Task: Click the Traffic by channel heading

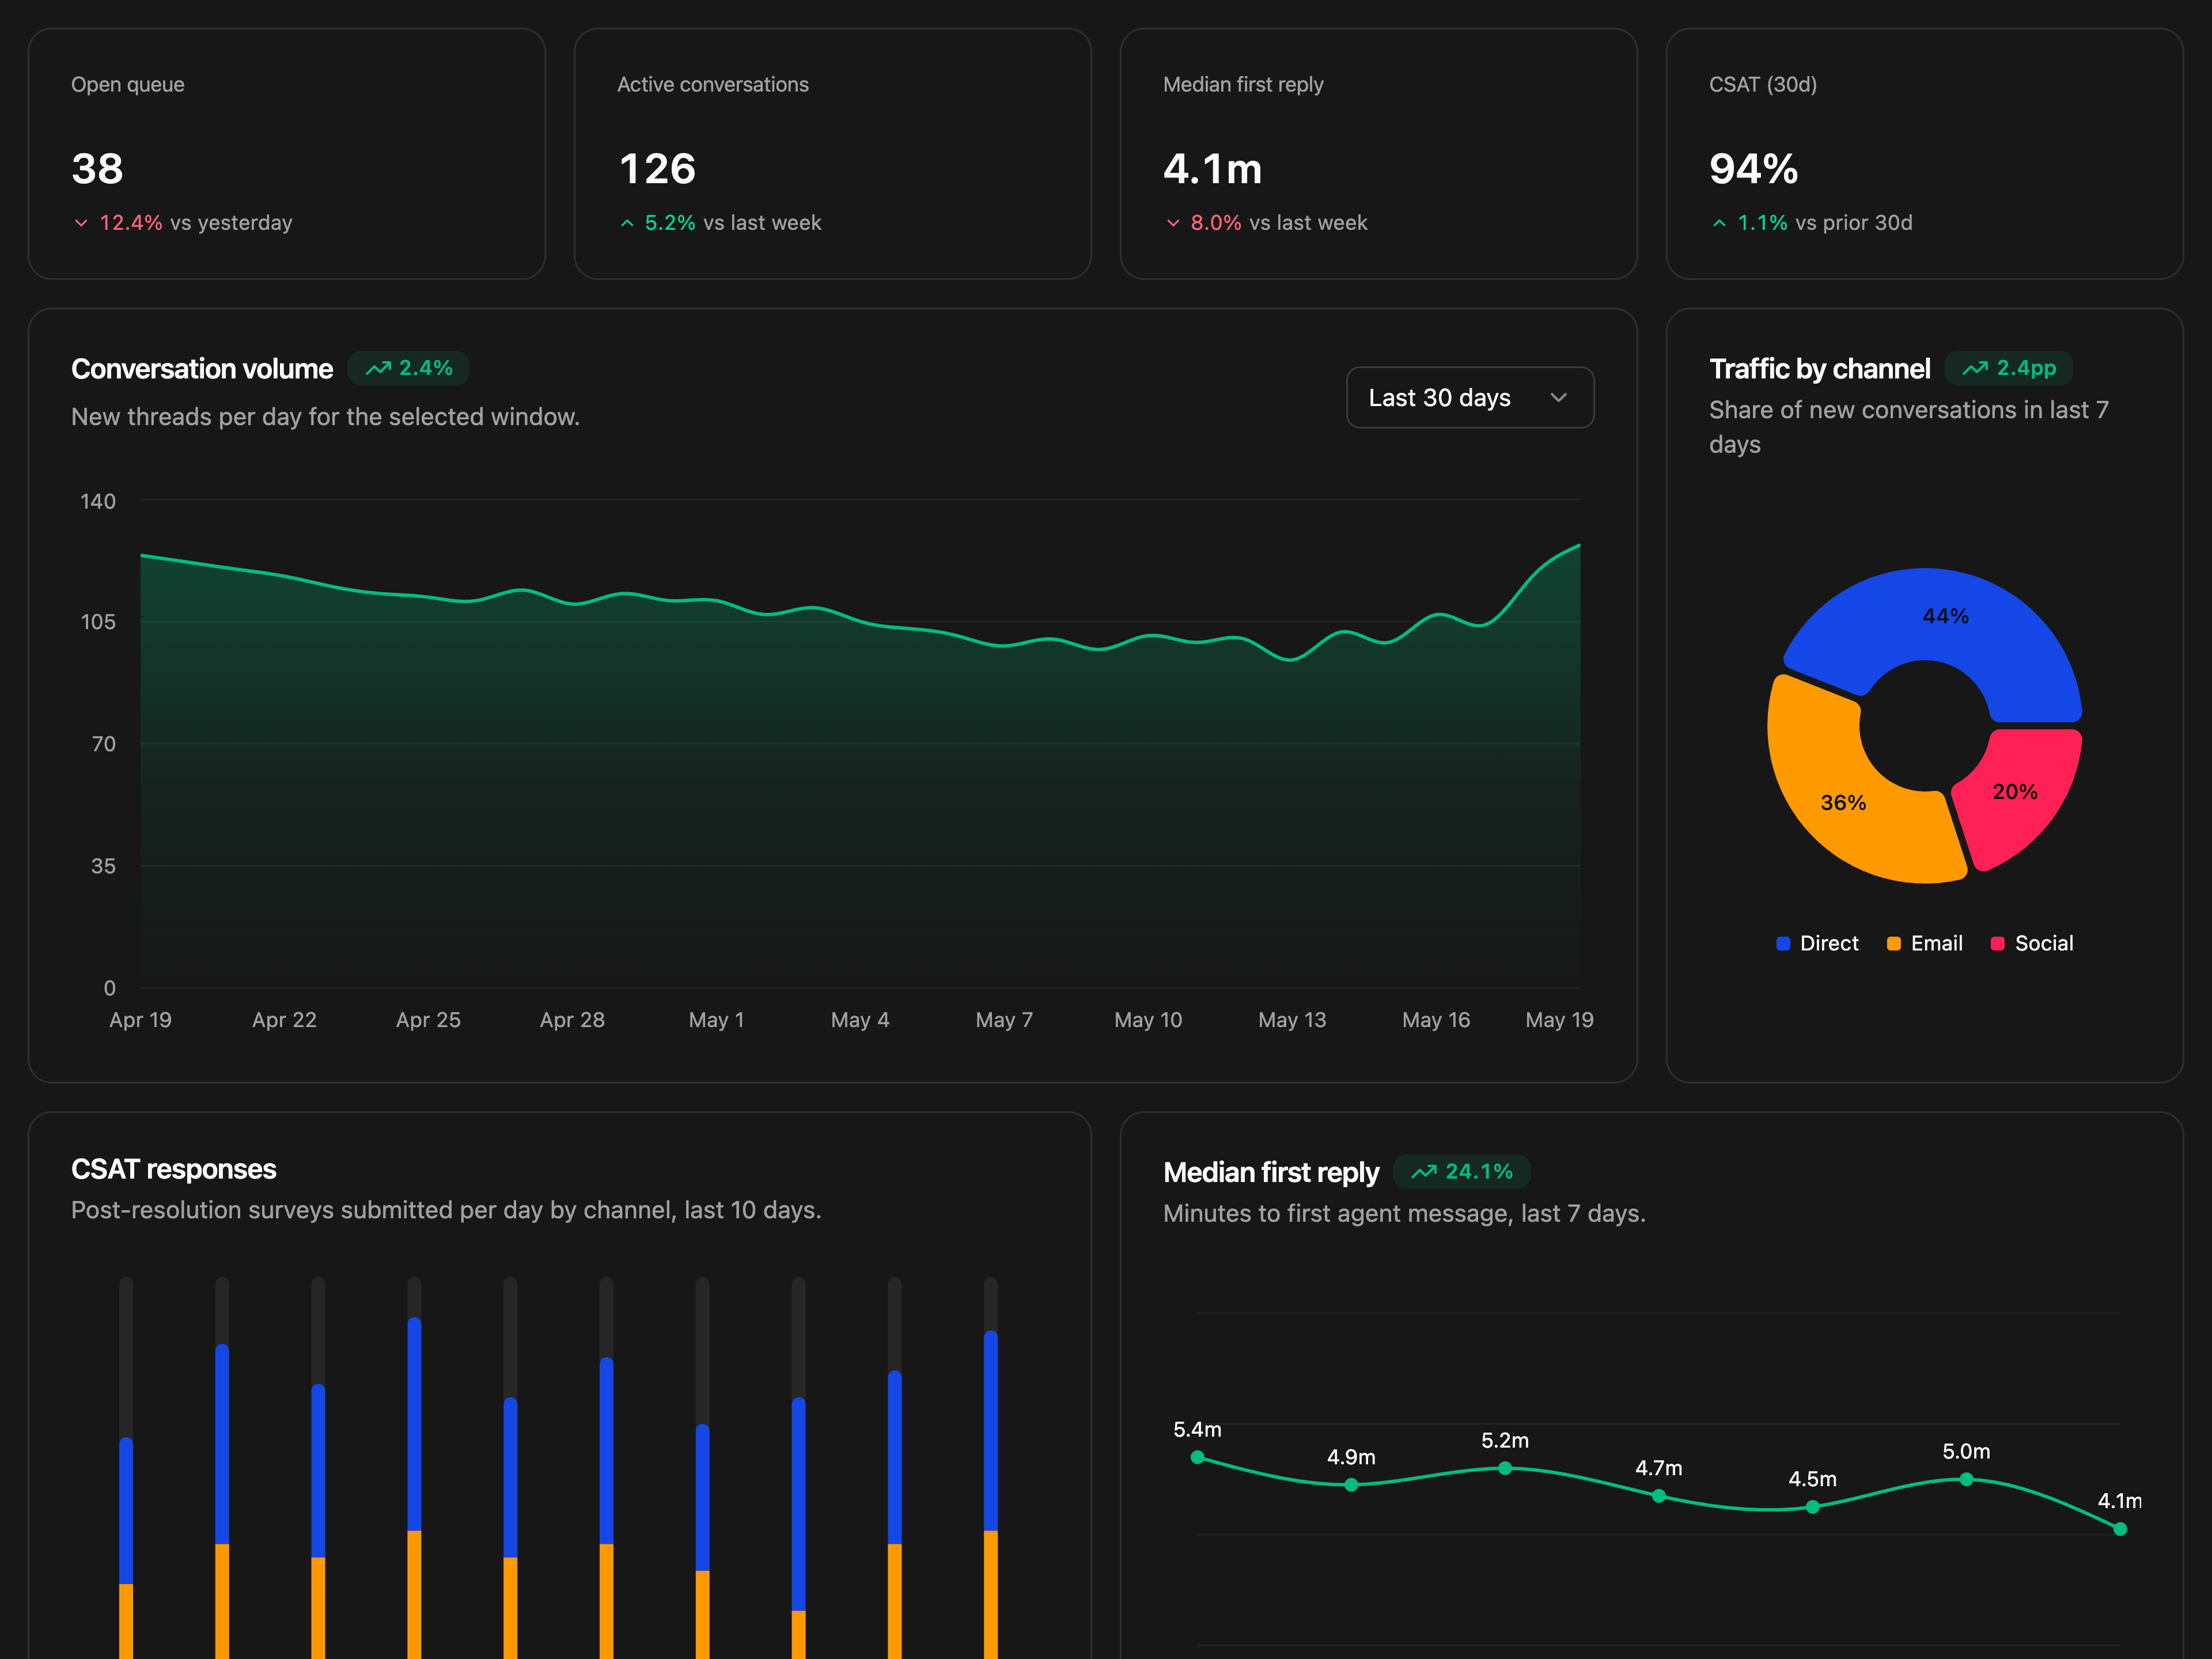Action: click(1819, 369)
